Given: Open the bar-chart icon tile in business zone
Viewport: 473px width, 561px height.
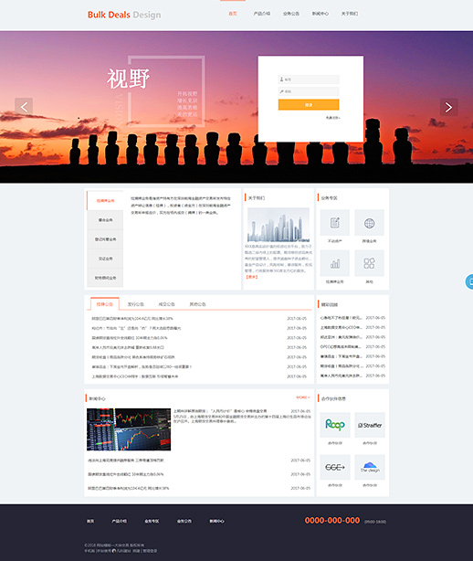Looking at the screenshot, I should (x=334, y=263).
